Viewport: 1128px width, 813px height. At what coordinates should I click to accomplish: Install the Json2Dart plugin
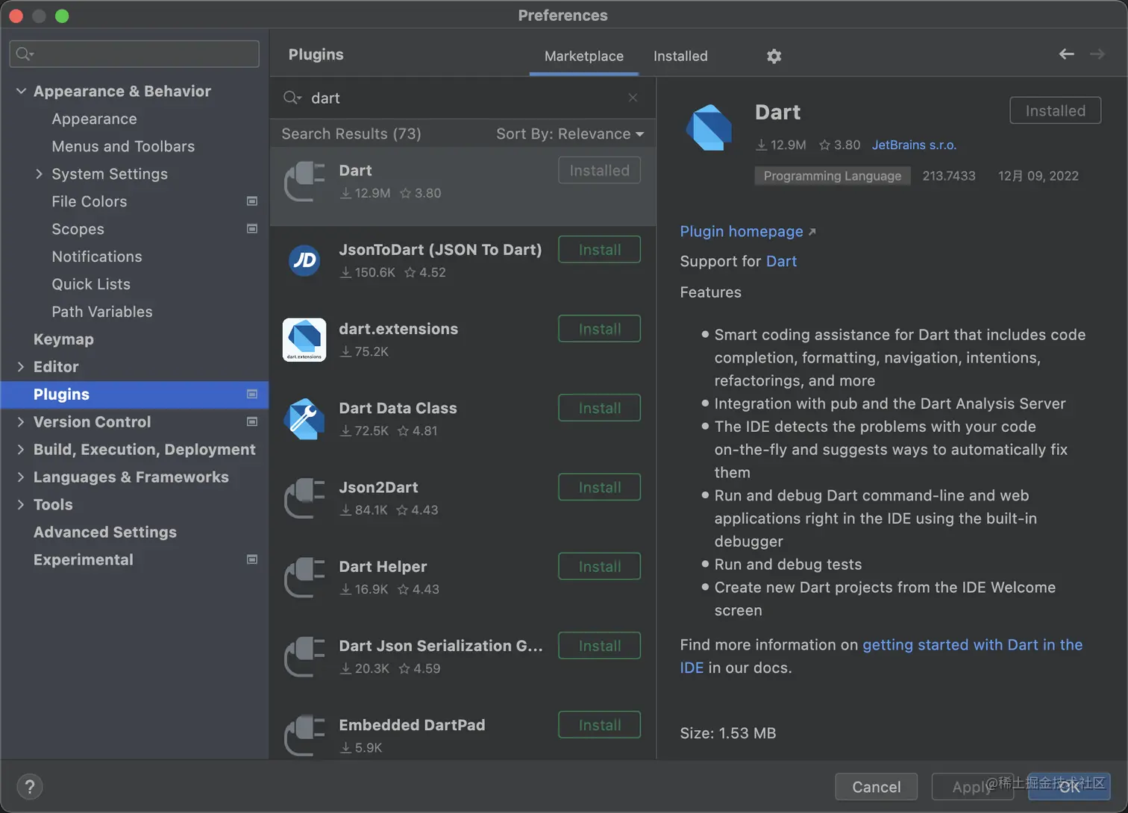[599, 487]
